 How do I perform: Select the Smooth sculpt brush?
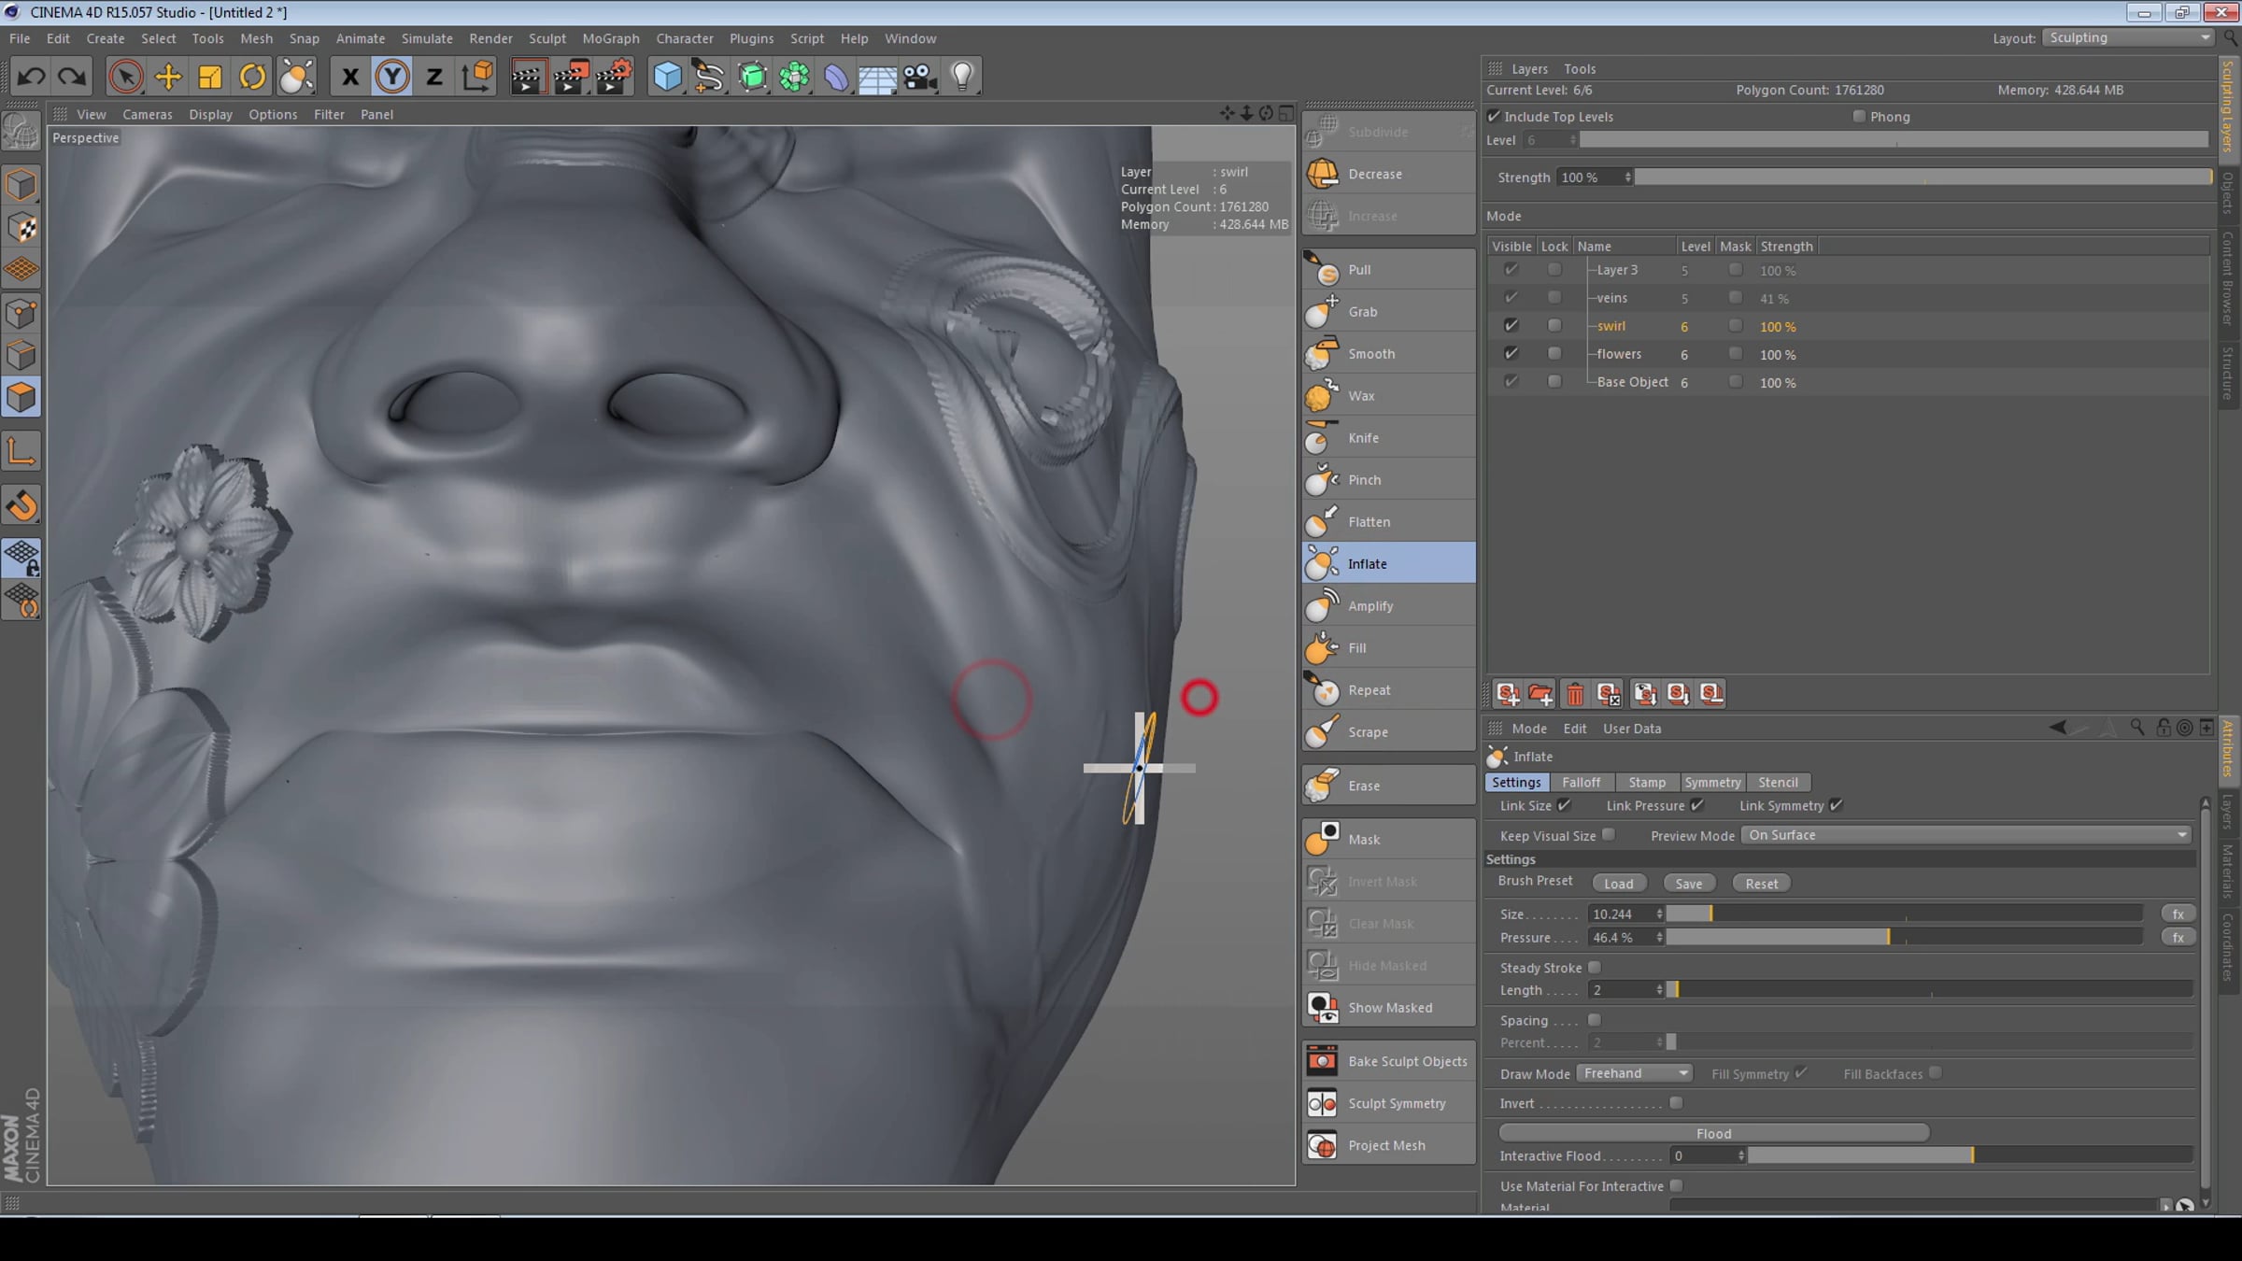1388,354
